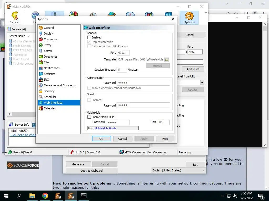This screenshot has width=269, height=201.
Task: Click Generate in the background window
Action: coord(78,164)
